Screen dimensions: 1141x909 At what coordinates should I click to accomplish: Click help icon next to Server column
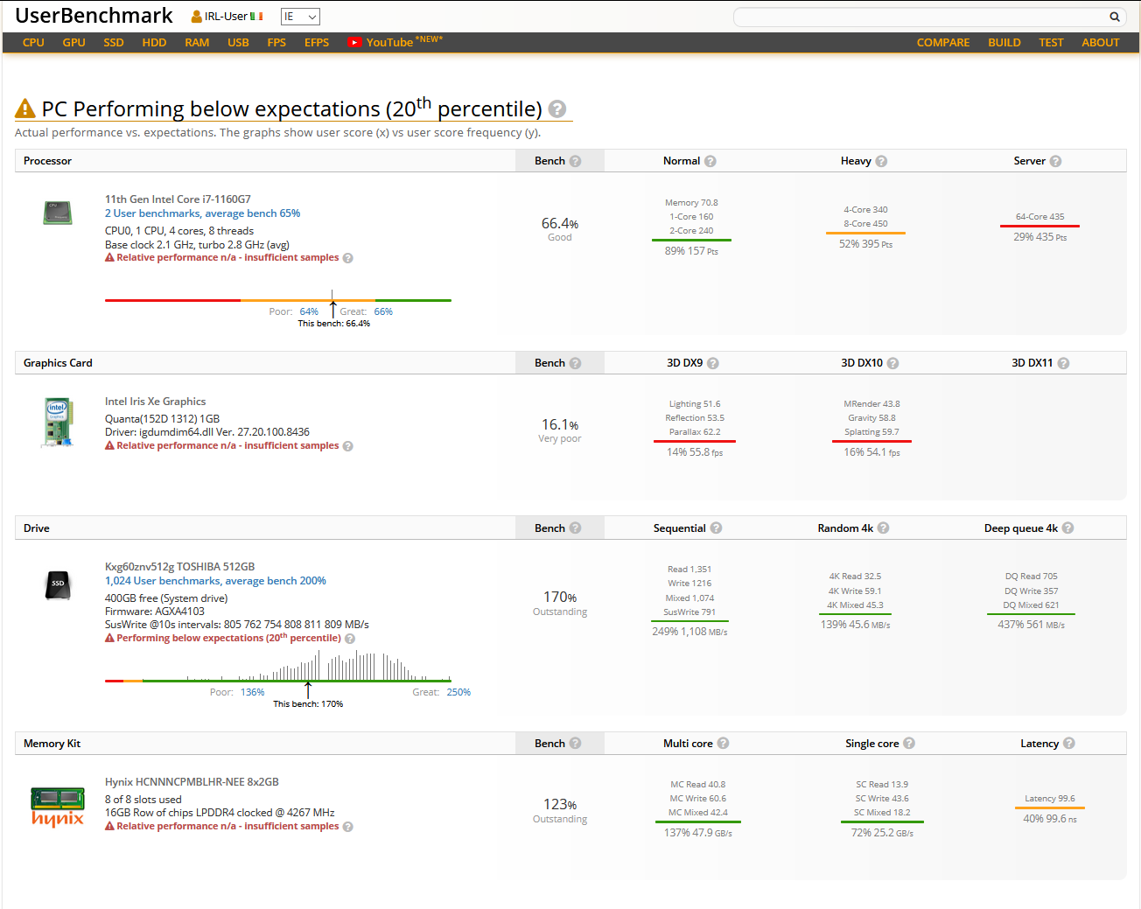[1055, 161]
